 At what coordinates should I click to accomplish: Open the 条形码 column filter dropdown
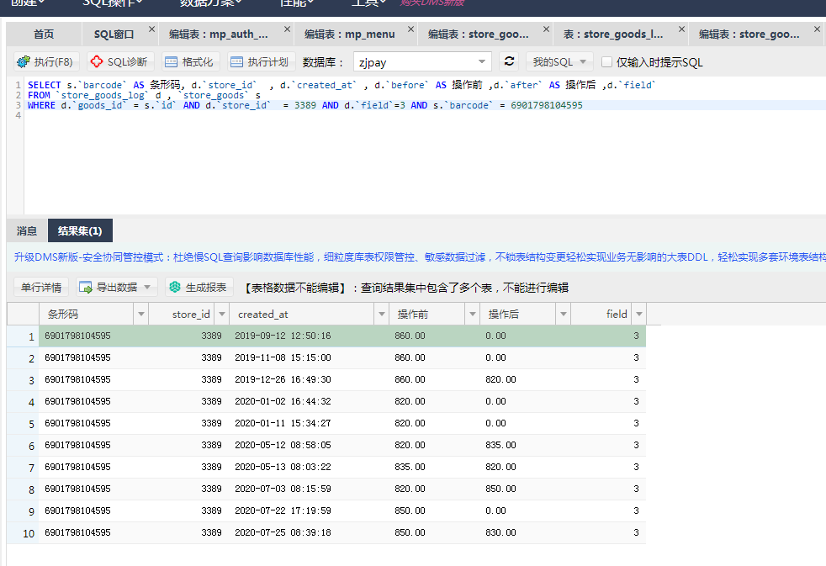140,315
